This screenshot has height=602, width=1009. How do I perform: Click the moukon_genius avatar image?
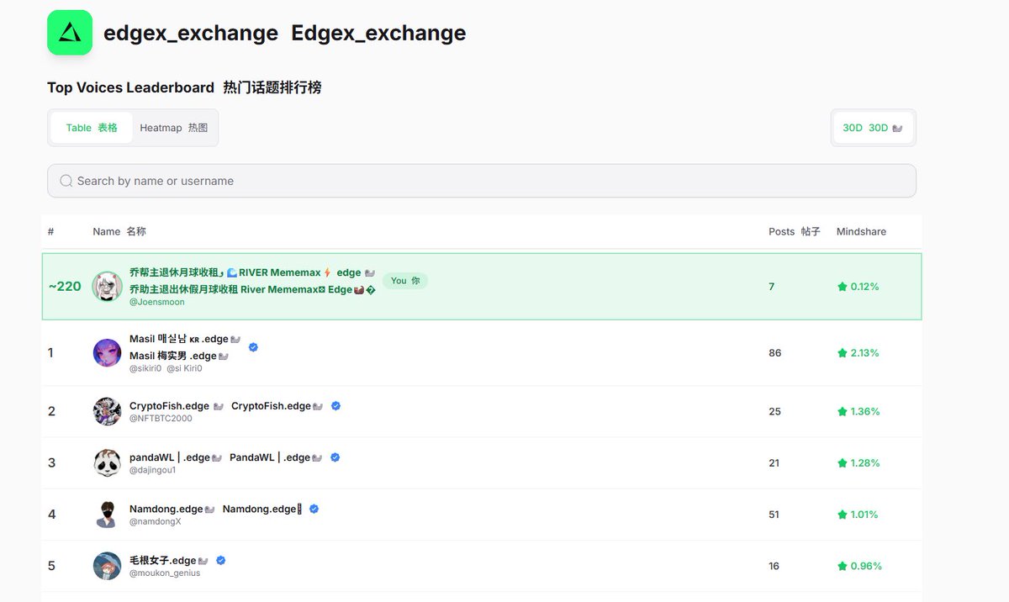(107, 566)
